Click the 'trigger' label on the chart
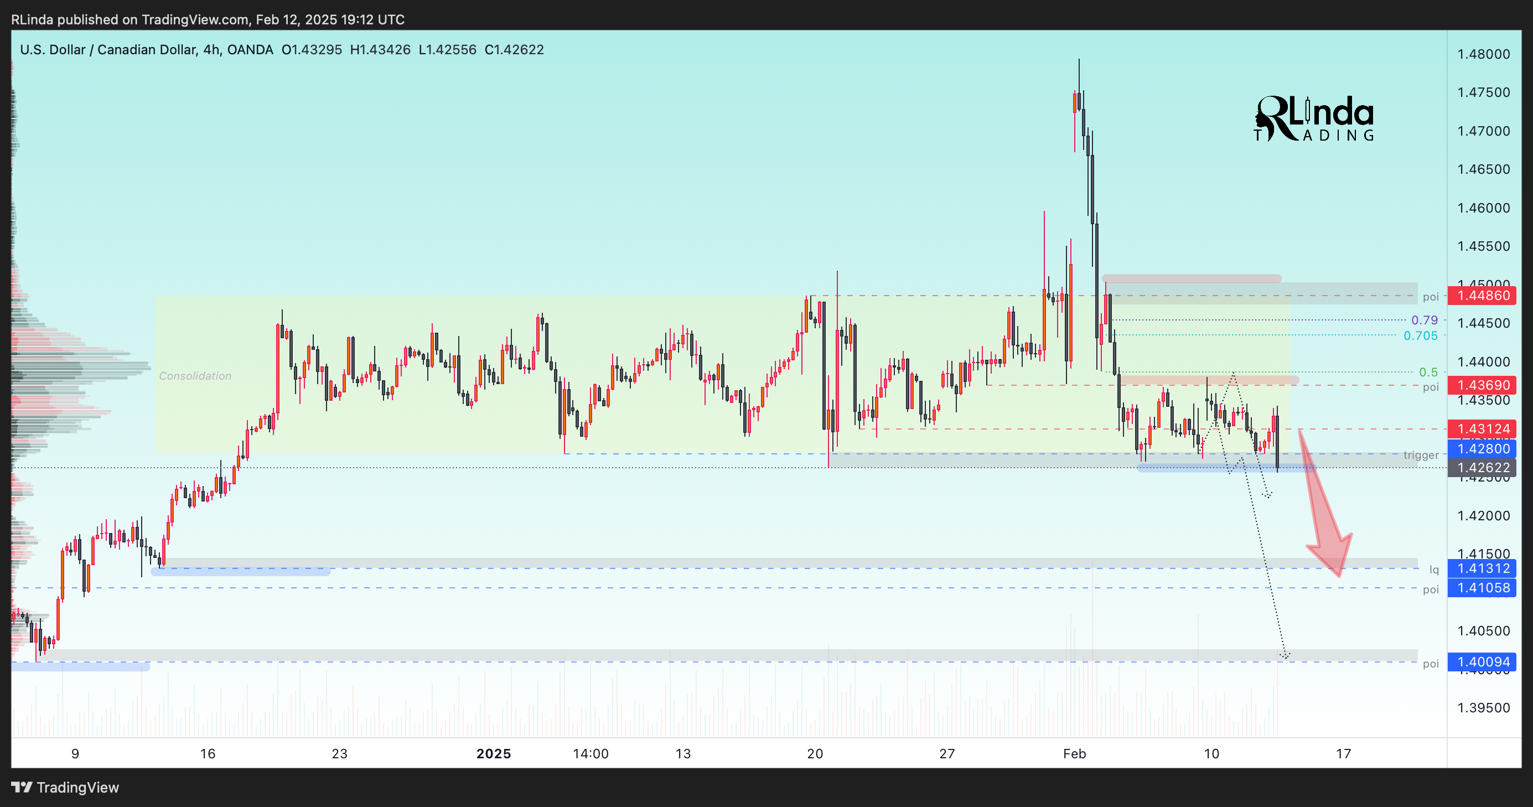This screenshot has height=807, width=1533. [1421, 456]
